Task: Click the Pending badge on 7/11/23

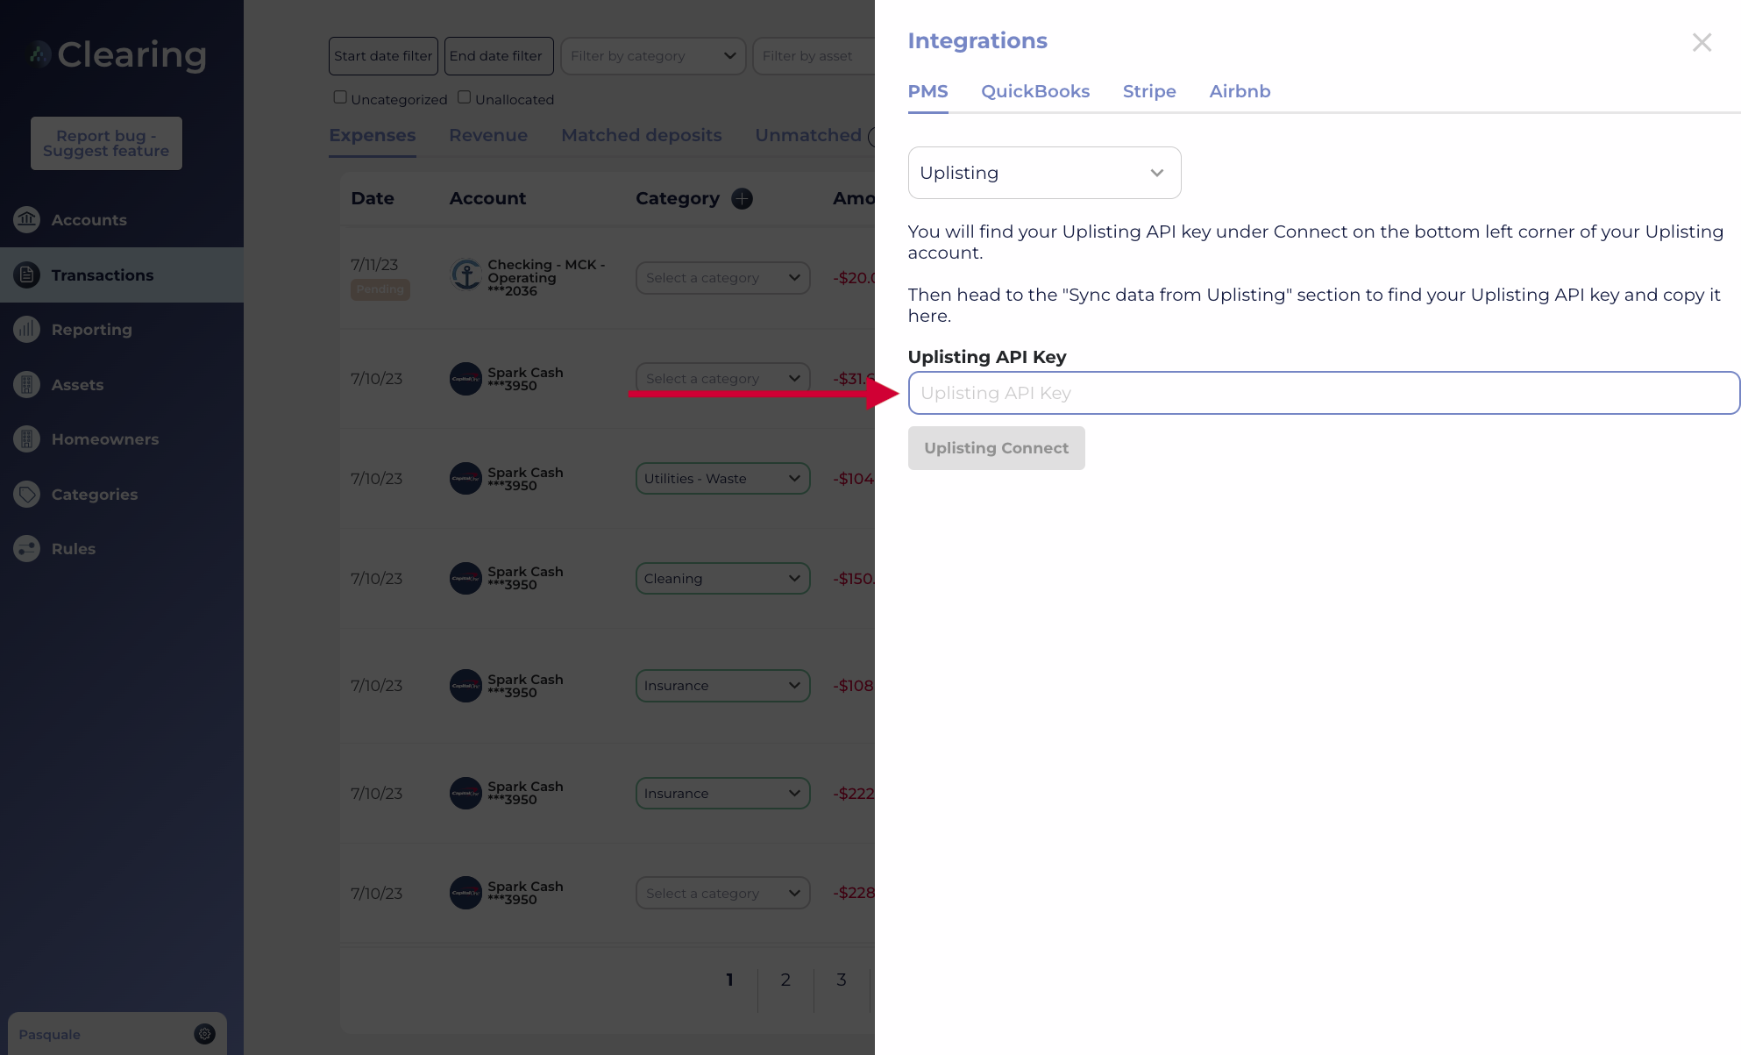Action: pos(380,289)
